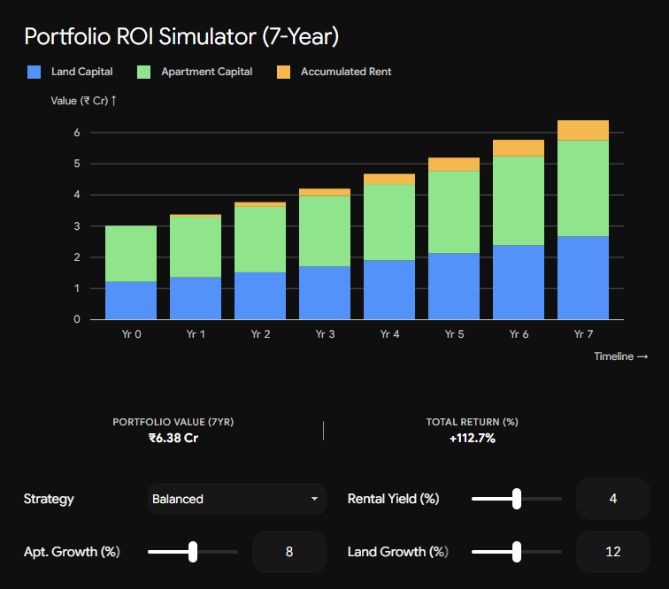Viewport: 669px width, 589px height.
Task: Click the Yr 5 axis label
Action: 454,334
